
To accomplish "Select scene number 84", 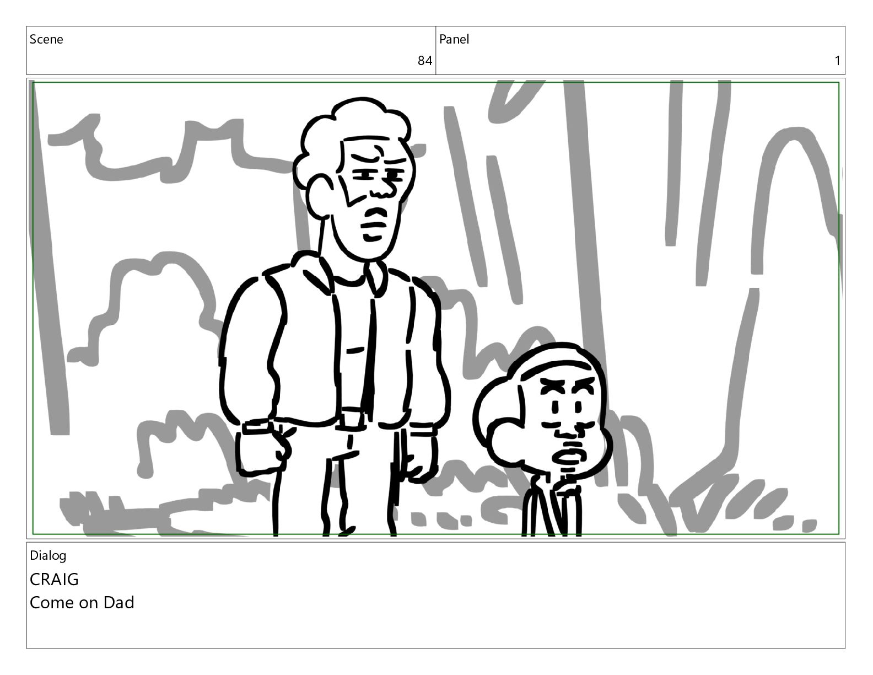I will (424, 61).
